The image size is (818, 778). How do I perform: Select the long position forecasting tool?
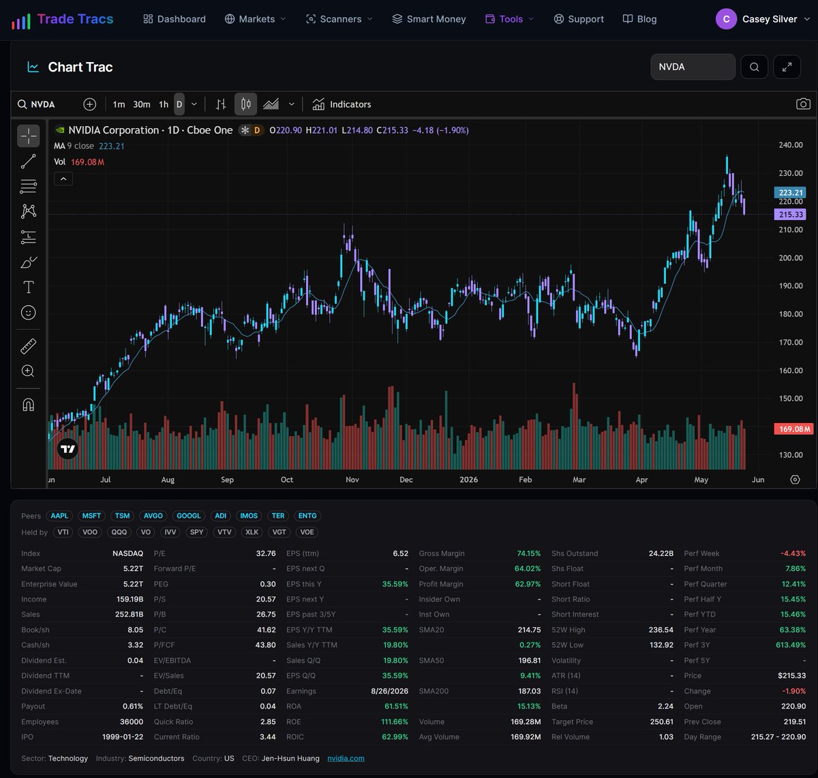click(29, 237)
